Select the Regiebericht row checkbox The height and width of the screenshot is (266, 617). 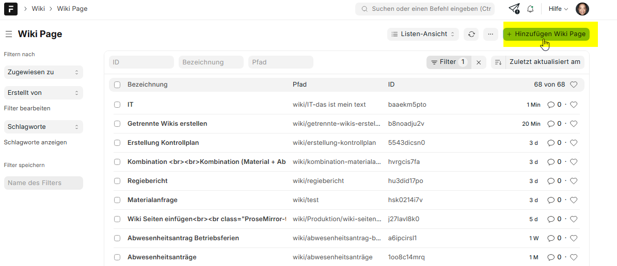click(x=117, y=181)
